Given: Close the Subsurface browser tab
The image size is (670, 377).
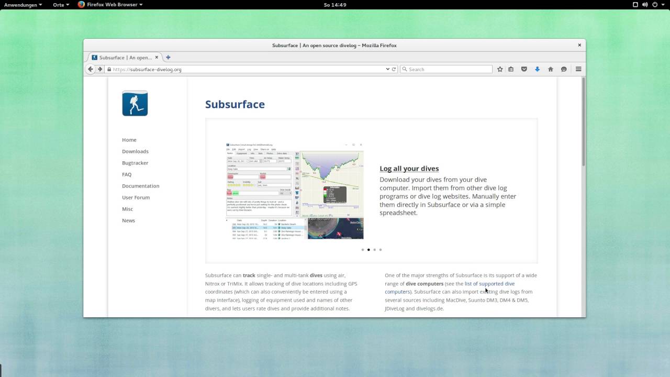Looking at the screenshot, I should click(x=157, y=58).
